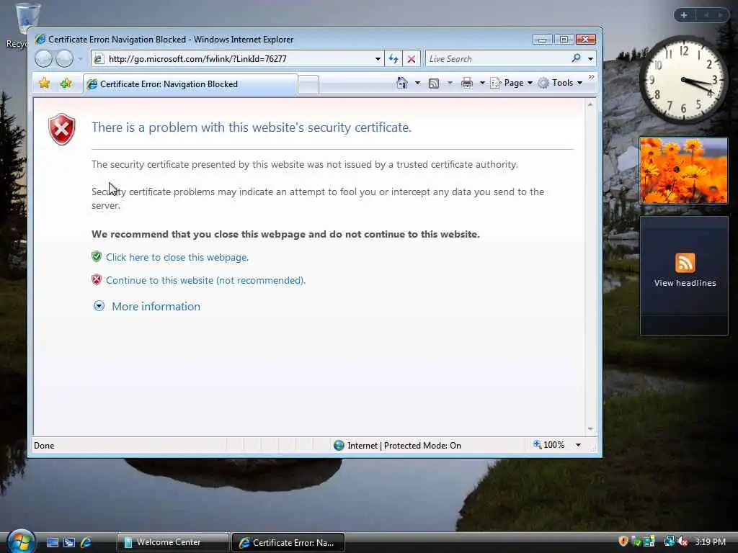
Task: Expand the More information section
Action: point(99,306)
